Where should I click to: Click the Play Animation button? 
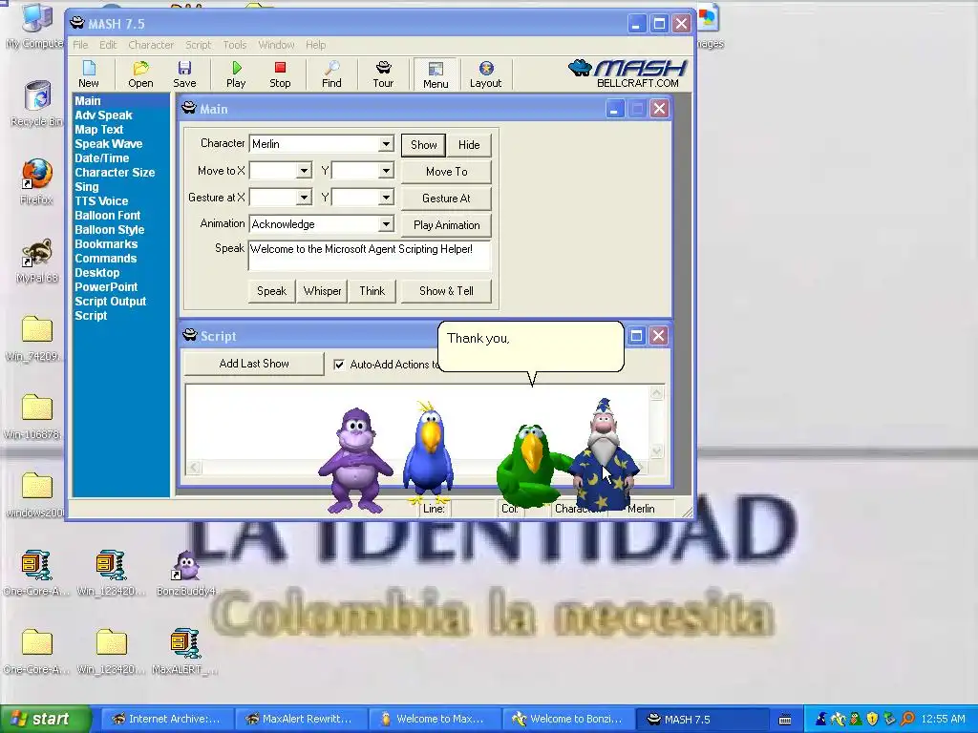(x=446, y=225)
